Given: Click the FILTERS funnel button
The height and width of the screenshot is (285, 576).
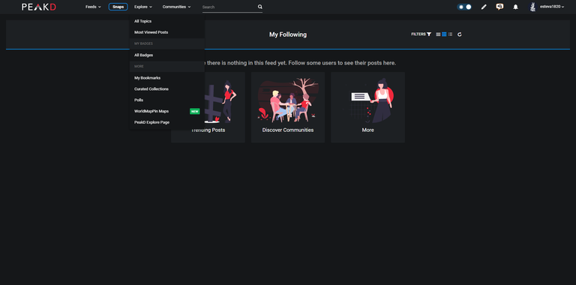Looking at the screenshot, I should (x=421, y=34).
